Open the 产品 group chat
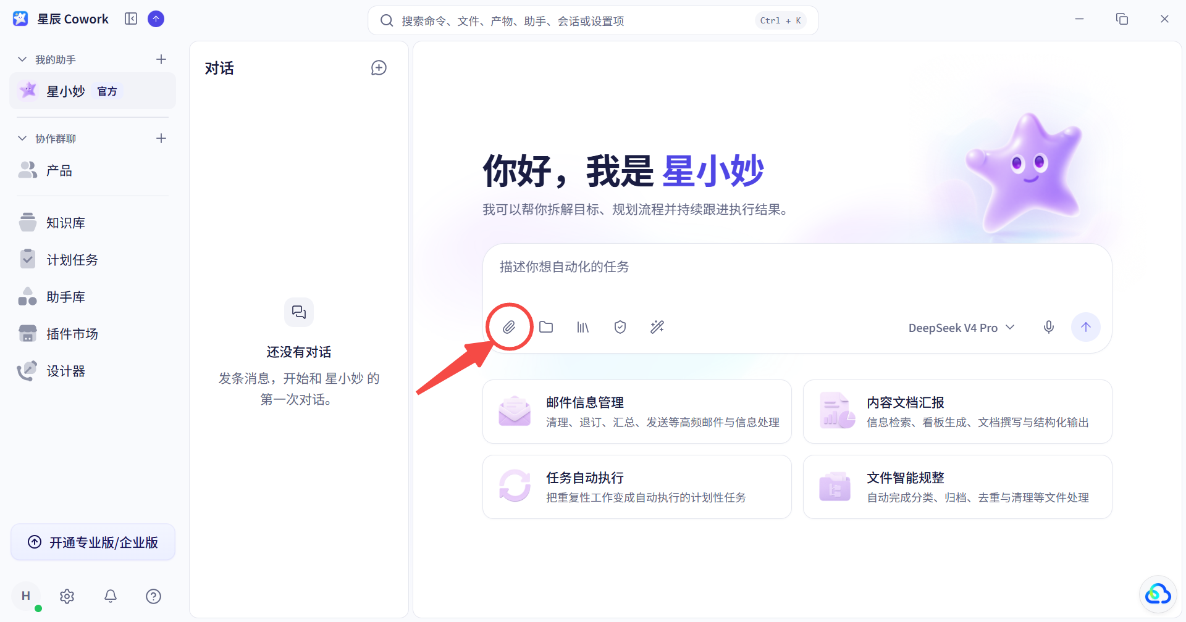This screenshot has height=622, width=1186. click(x=93, y=170)
